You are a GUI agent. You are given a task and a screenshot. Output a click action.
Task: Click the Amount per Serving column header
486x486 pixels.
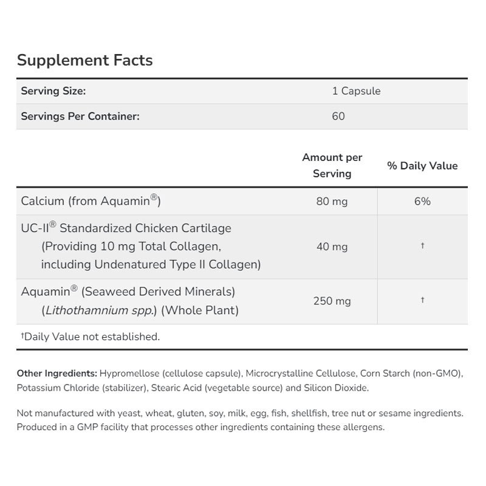coord(332,165)
